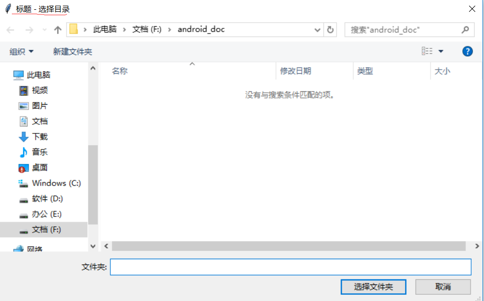Screen dimensions: 484x301
Task: Sort by 类型 column header
Action: (x=365, y=71)
